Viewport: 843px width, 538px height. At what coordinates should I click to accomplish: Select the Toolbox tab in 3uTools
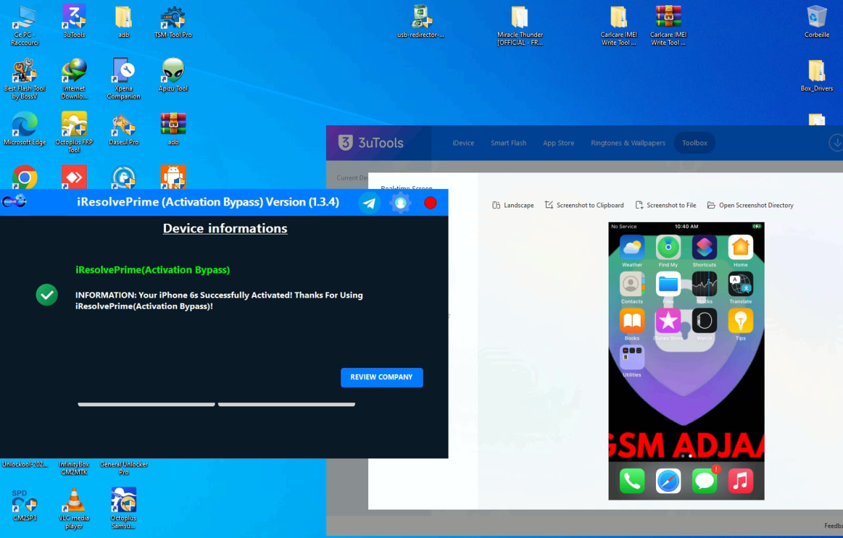coord(694,143)
